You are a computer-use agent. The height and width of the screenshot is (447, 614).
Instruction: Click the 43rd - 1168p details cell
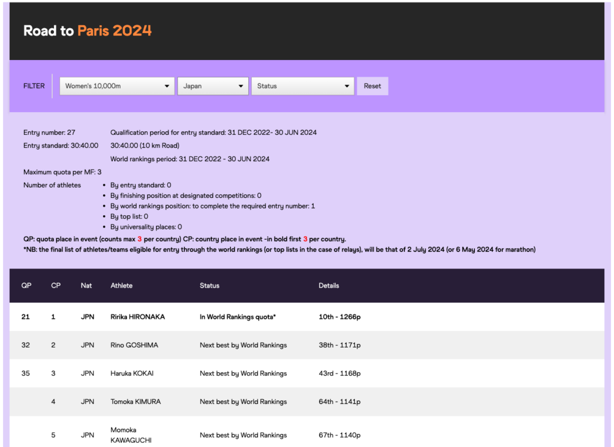[339, 373]
